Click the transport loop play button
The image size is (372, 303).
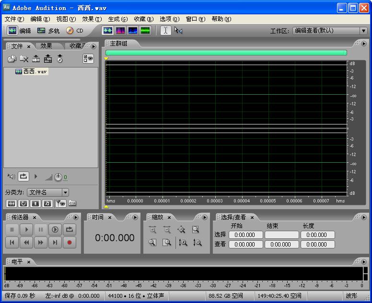[x=70, y=230]
